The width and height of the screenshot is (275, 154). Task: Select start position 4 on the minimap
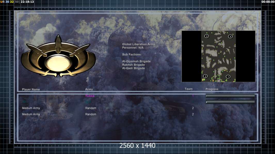point(230,36)
